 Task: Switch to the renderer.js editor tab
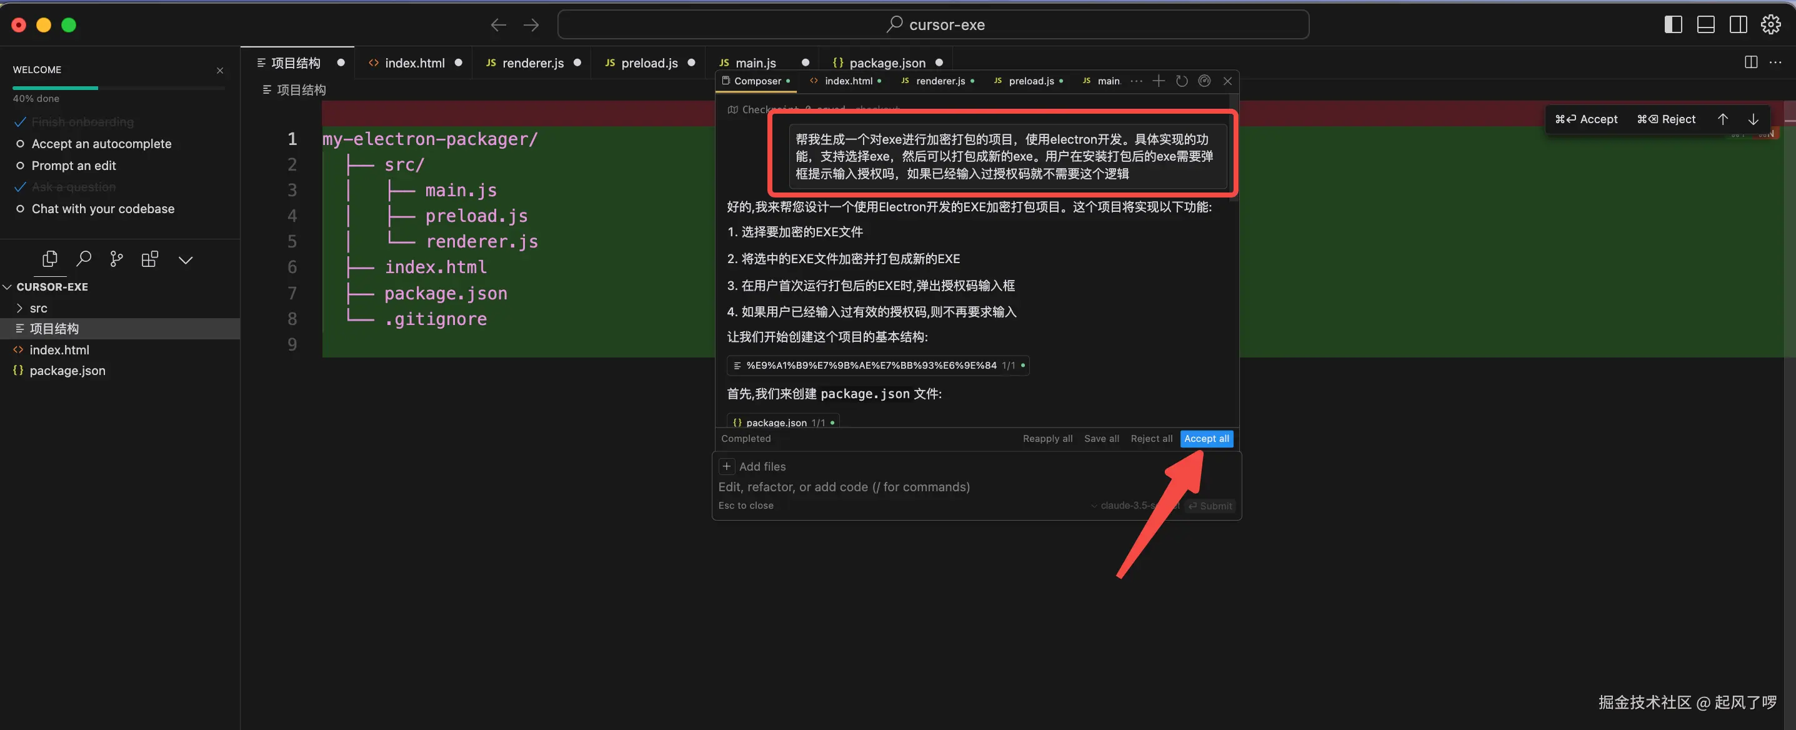532,62
